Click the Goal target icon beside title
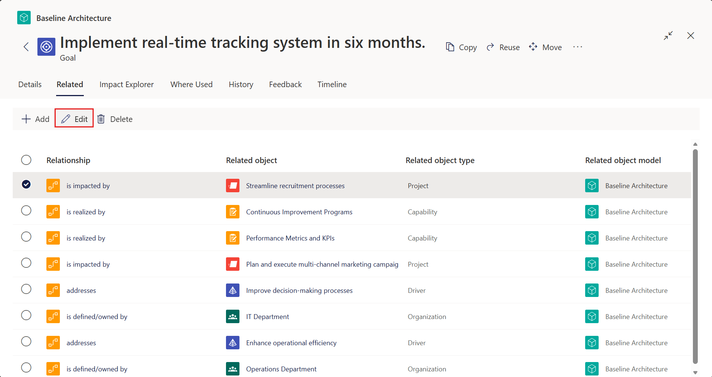Viewport: 712px width, 377px height. click(46, 47)
